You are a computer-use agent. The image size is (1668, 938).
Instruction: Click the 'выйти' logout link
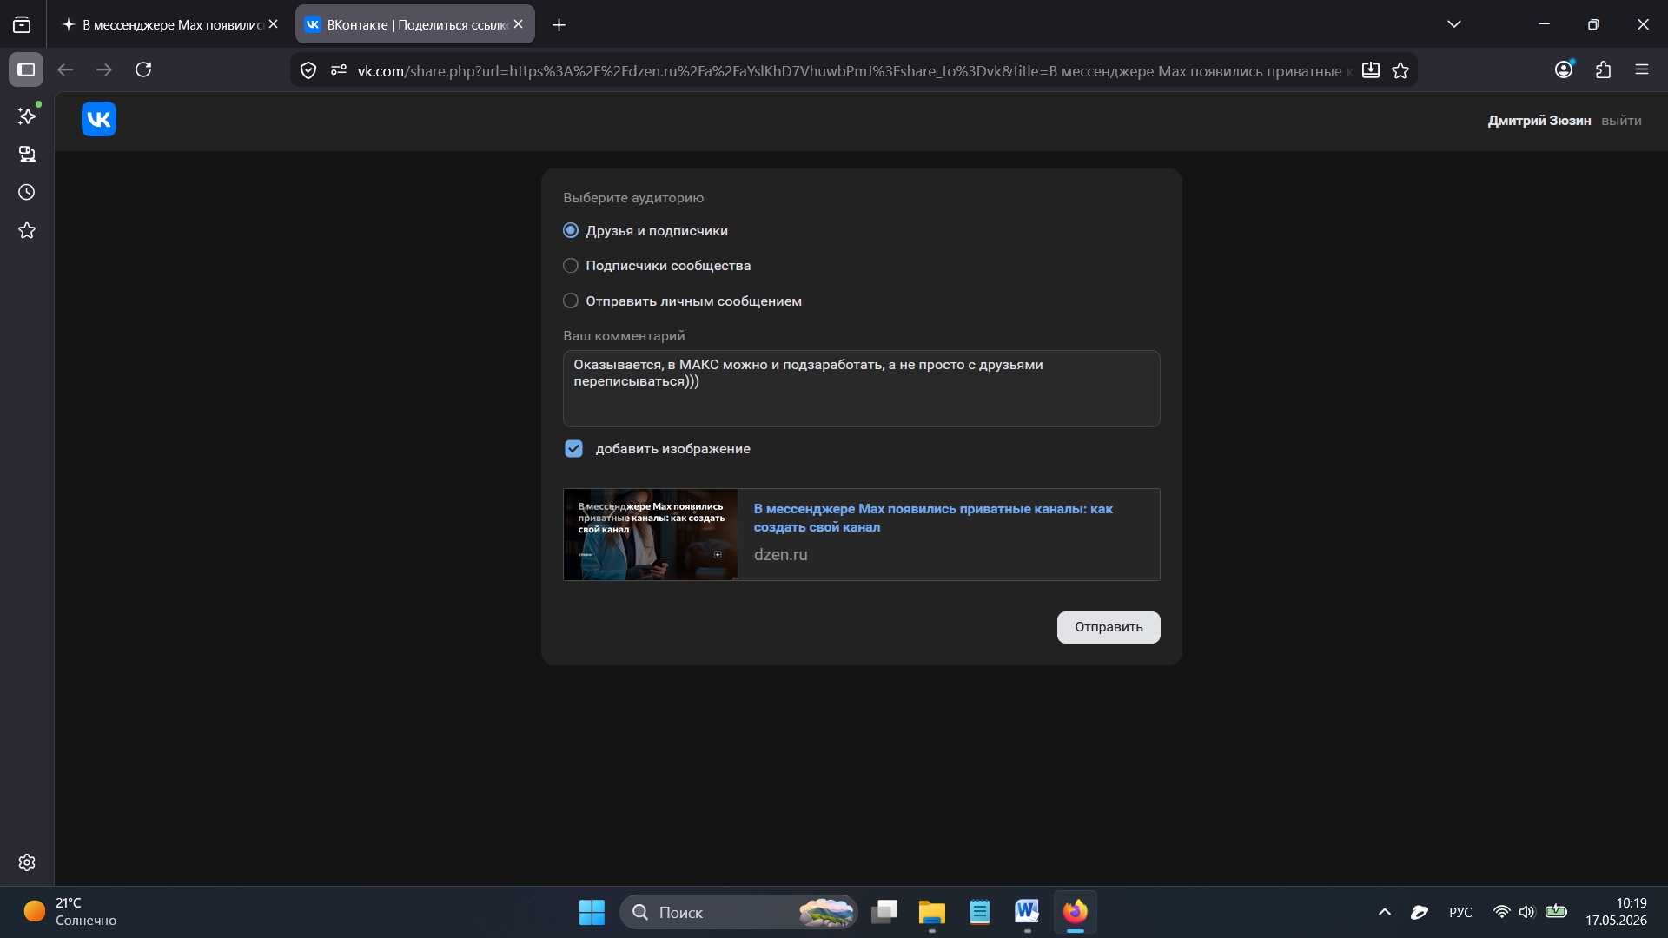pyautogui.click(x=1621, y=121)
